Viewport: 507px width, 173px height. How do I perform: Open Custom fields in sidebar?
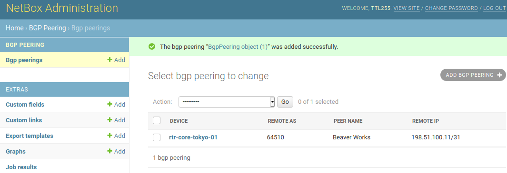25,104
